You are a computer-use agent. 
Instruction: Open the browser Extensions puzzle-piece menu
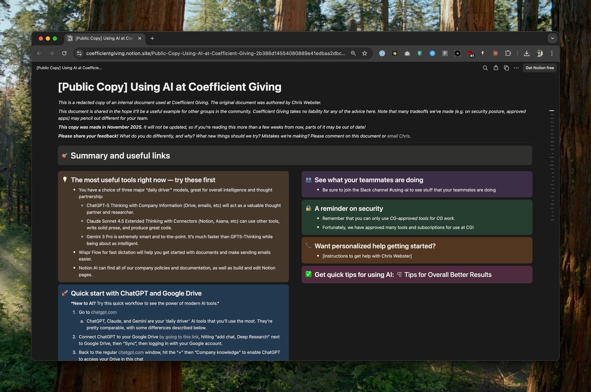click(x=508, y=53)
